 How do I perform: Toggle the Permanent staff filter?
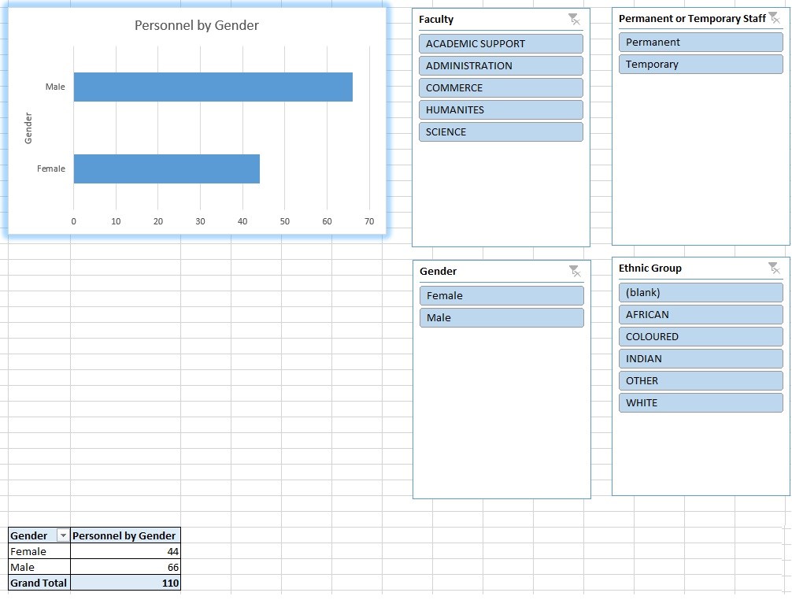pos(699,42)
